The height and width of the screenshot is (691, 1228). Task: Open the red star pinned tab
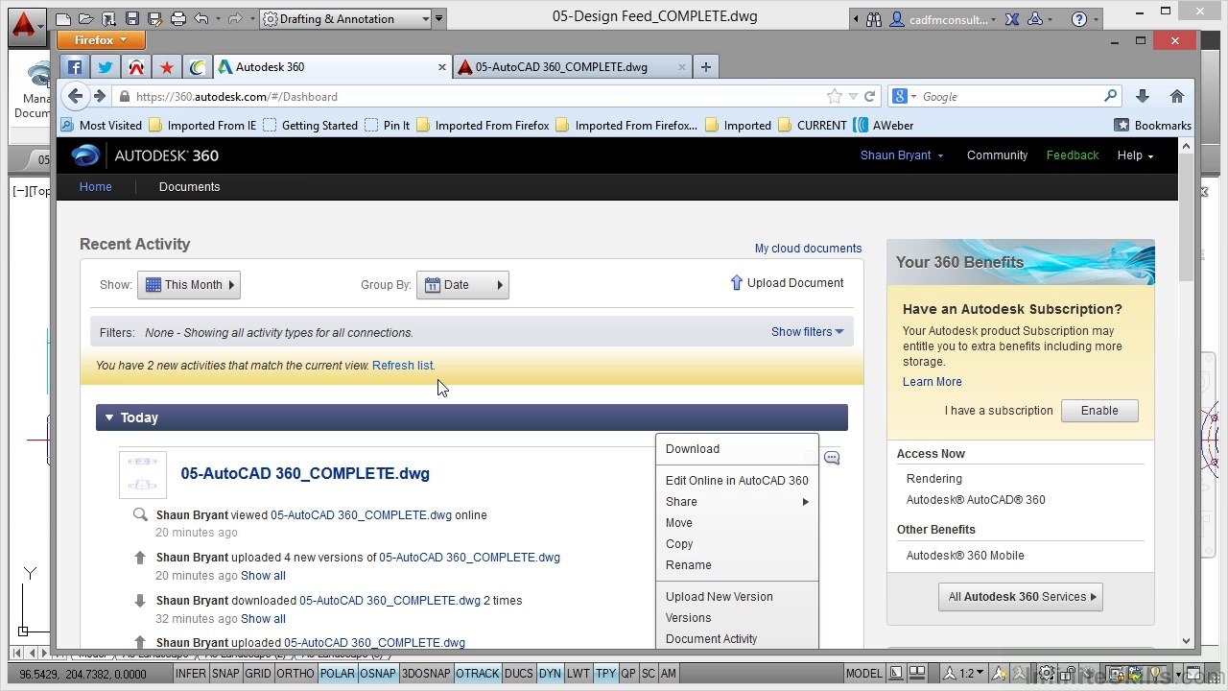coord(167,67)
